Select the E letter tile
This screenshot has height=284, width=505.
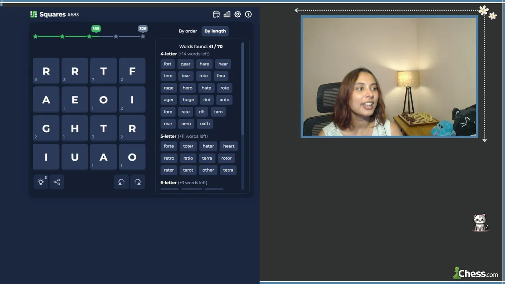coord(75,100)
